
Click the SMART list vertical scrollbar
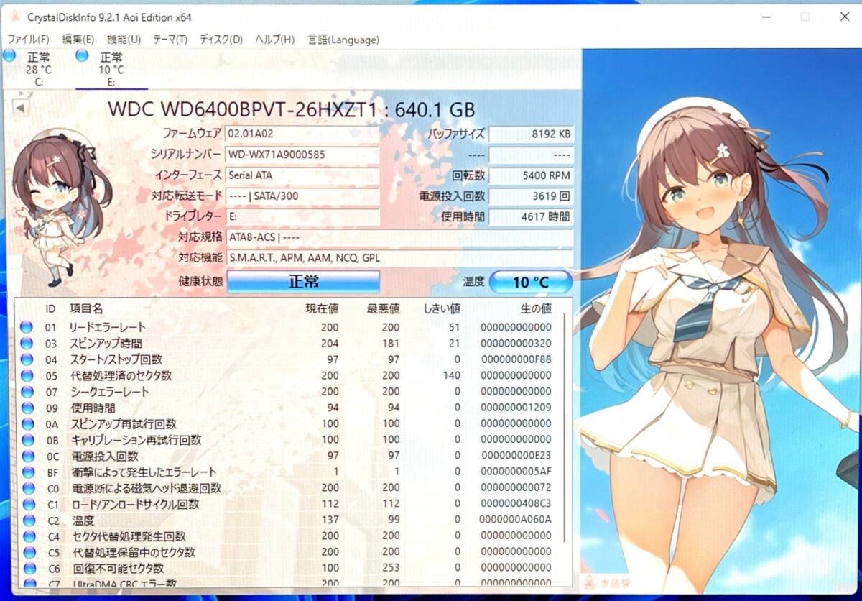coord(566,428)
